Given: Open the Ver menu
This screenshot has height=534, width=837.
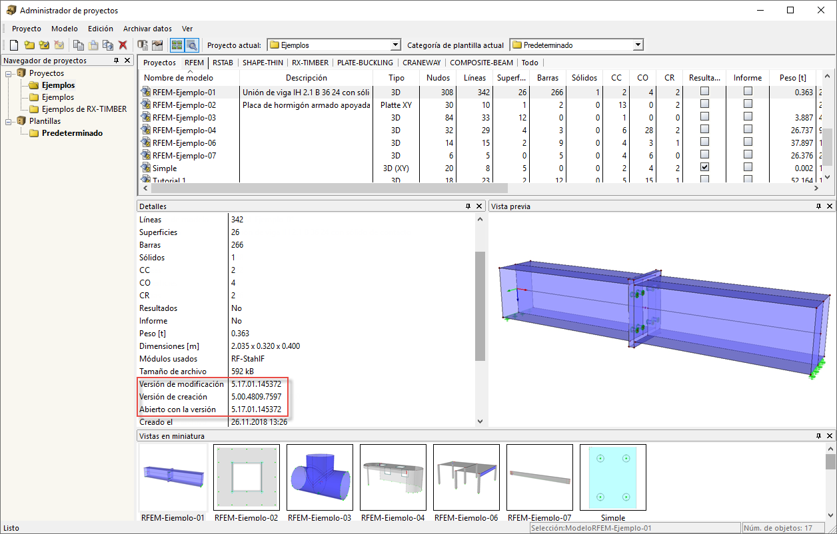Looking at the screenshot, I should click(x=187, y=29).
